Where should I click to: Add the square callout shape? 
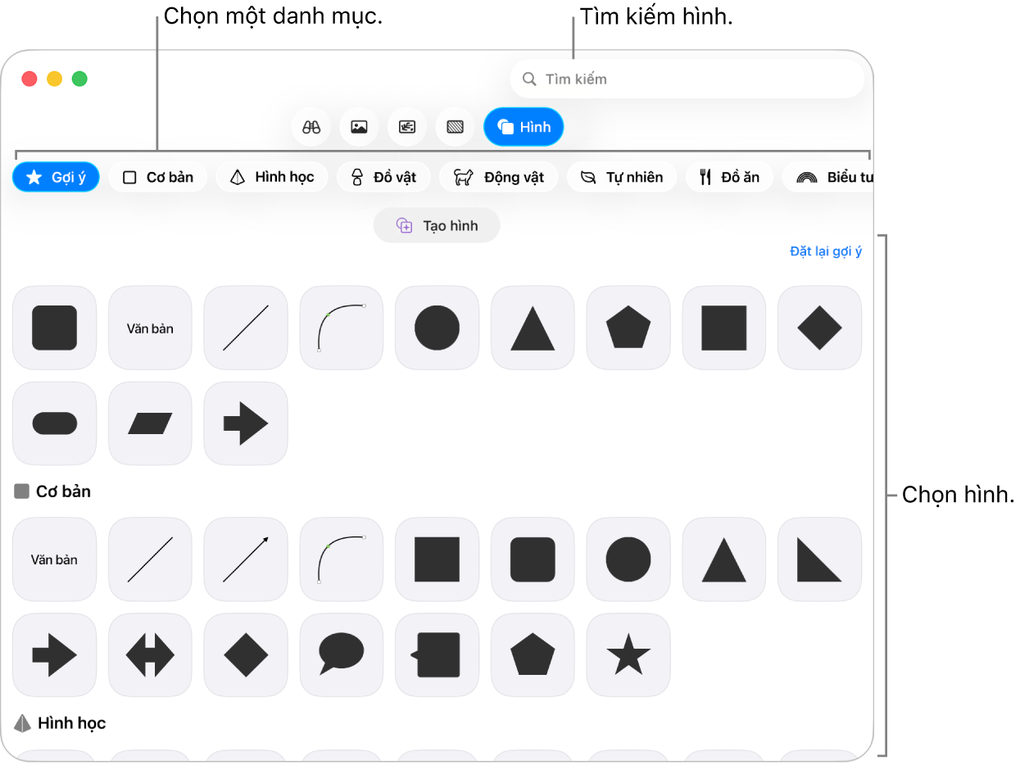pyautogui.click(x=437, y=655)
